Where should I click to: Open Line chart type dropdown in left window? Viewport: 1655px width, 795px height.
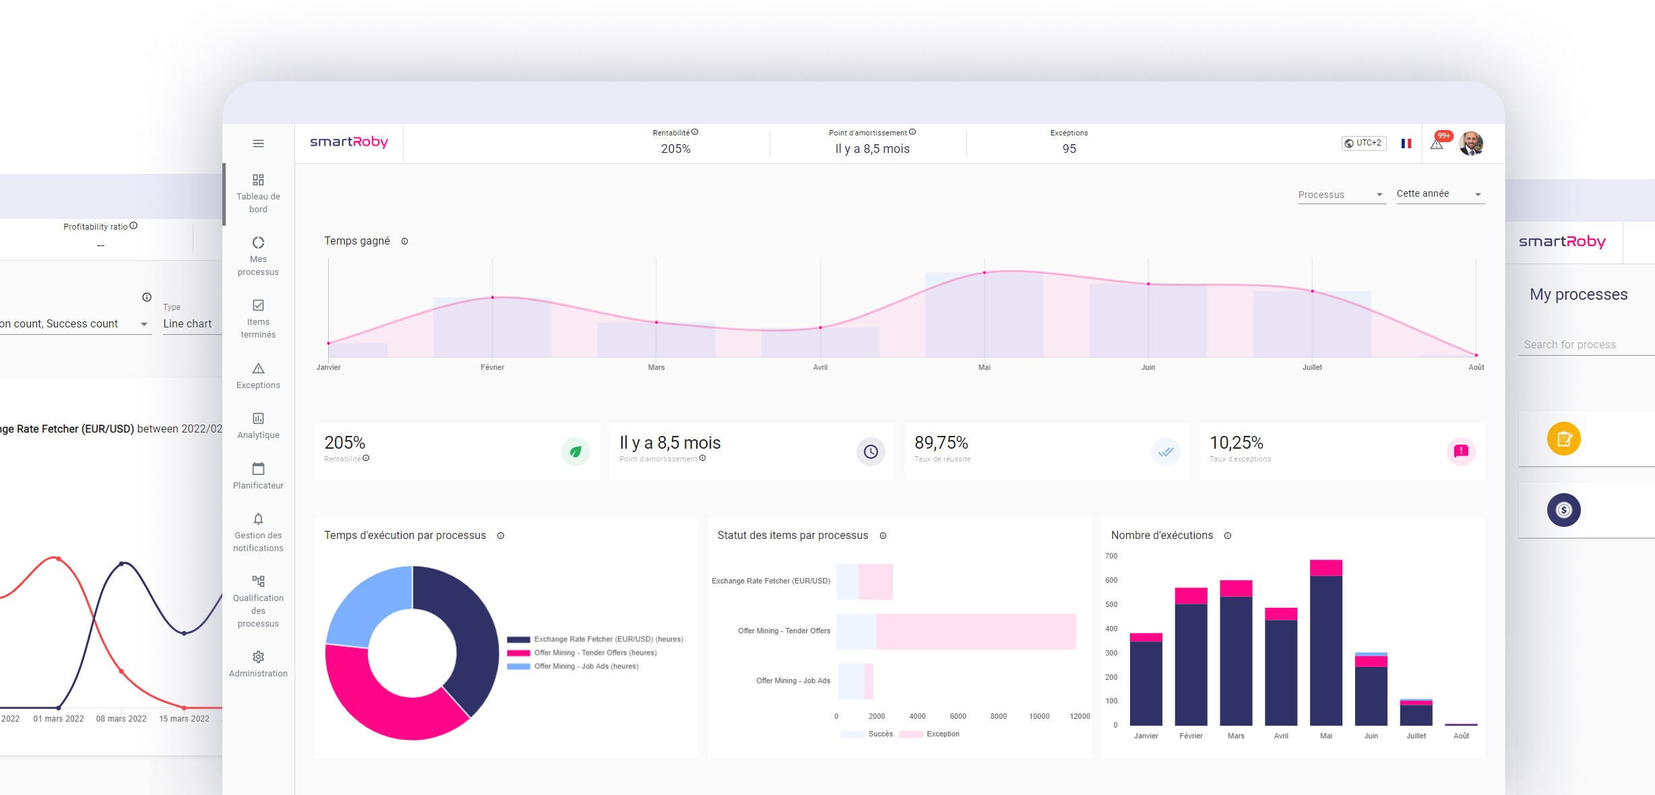click(x=193, y=324)
